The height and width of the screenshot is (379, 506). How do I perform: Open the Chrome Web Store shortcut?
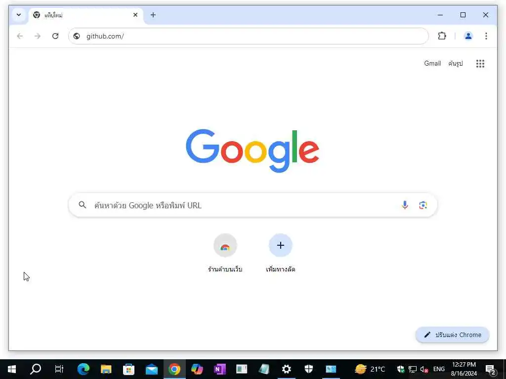coord(225,253)
